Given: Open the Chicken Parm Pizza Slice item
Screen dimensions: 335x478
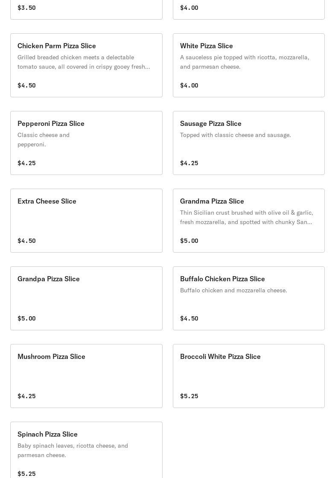Looking at the screenshot, I should point(86,65).
